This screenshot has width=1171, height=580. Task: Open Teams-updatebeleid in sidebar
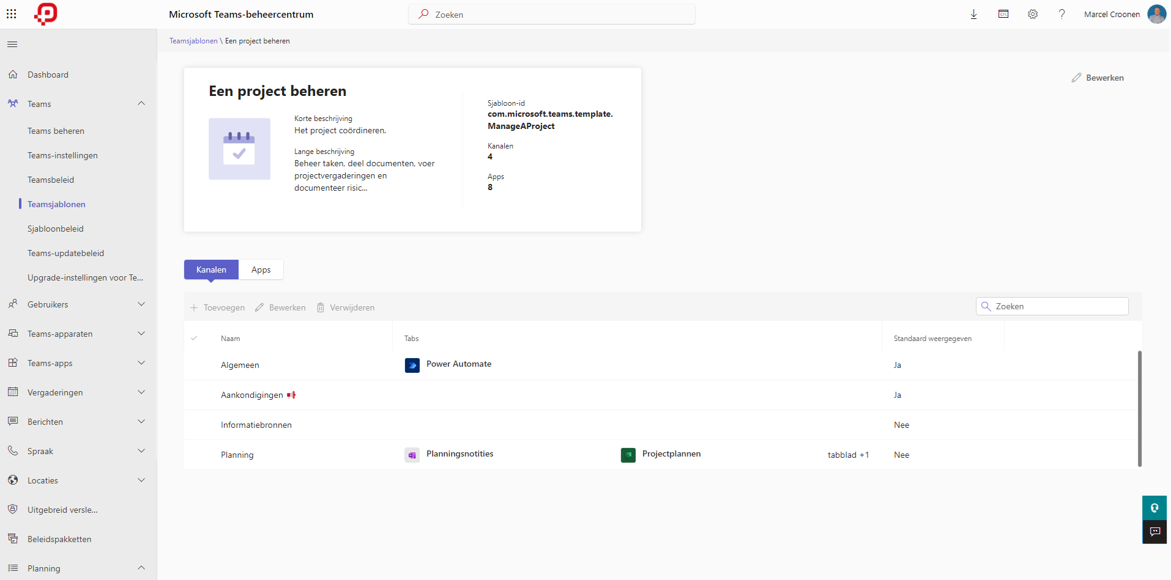click(65, 253)
